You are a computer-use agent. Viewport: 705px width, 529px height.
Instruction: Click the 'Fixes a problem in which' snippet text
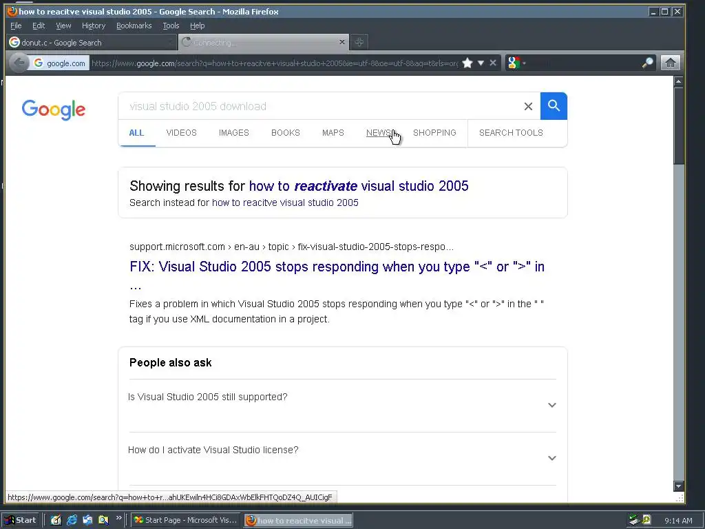336,311
